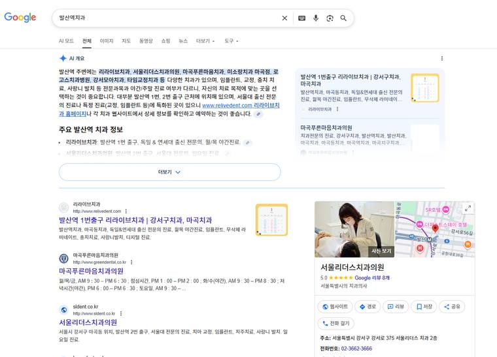Start voice search with microphone icon
This screenshot has height=357, width=497.
point(316,18)
